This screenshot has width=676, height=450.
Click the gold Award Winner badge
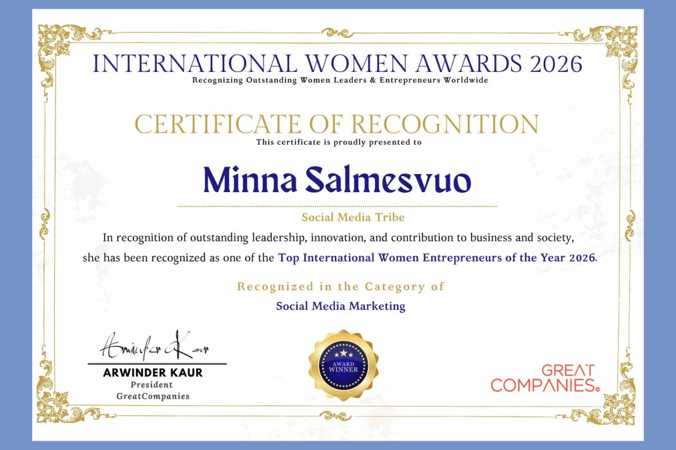pyautogui.click(x=343, y=365)
